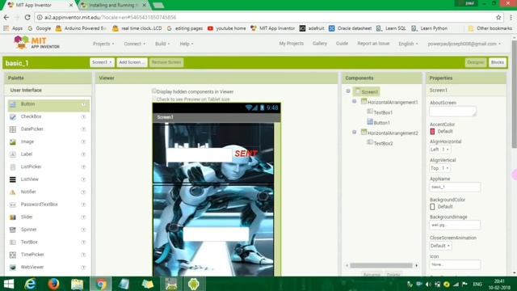Select the ListView palette component icon

coord(13,179)
